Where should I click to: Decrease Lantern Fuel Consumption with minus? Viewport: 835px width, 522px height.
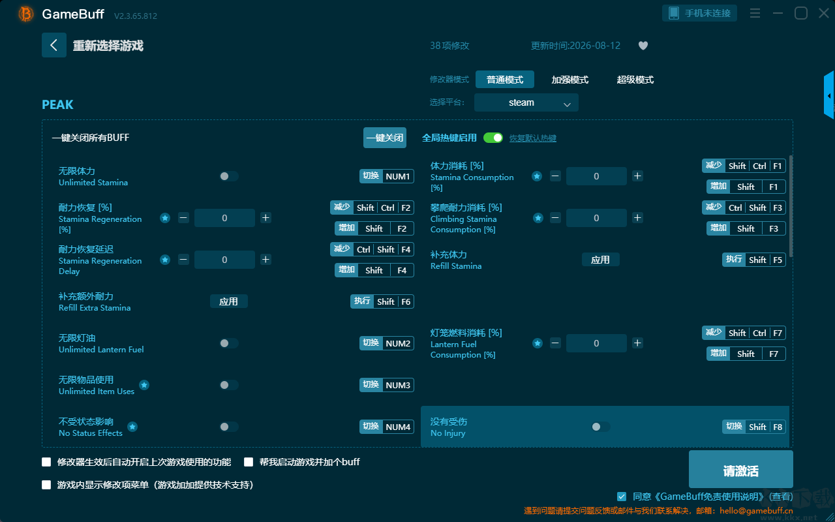(555, 343)
